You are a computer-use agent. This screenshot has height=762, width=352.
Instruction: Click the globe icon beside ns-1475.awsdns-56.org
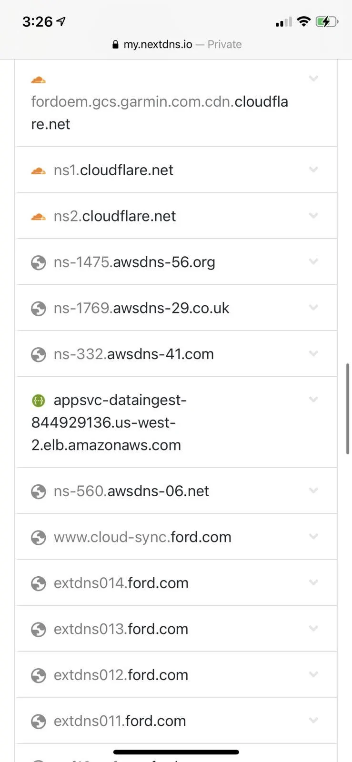click(x=39, y=262)
